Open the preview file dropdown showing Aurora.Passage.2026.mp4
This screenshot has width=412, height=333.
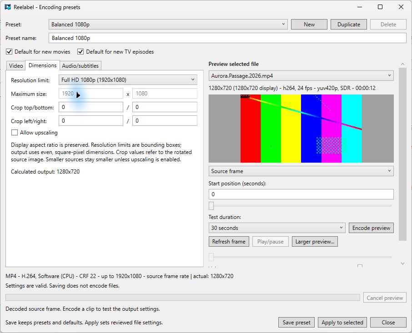301,76
